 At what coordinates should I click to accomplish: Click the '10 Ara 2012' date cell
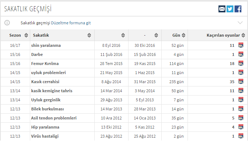pyautogui.click(x=111, y=118)
